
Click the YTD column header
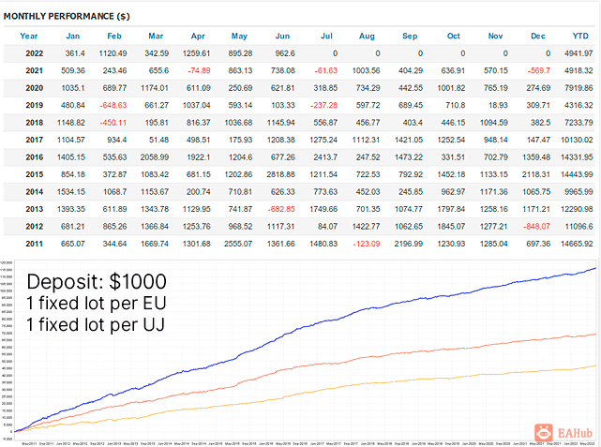tap(580, 36)
